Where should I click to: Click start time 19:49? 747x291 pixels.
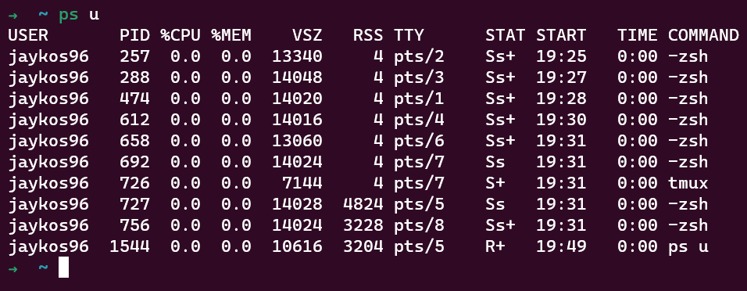[x=561, y=246]
